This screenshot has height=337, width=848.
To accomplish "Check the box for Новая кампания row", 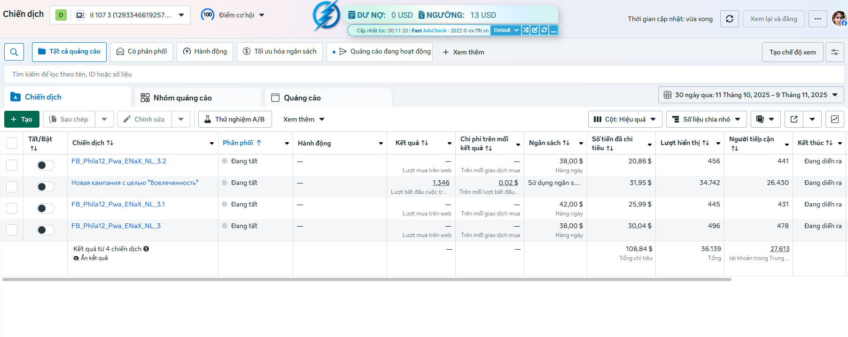I will point(12,187).
